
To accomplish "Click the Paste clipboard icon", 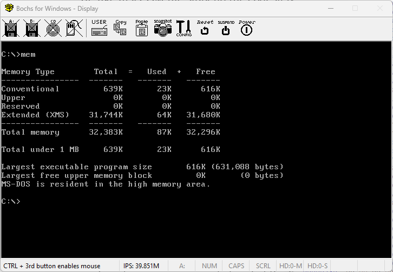I will (142, 28).
